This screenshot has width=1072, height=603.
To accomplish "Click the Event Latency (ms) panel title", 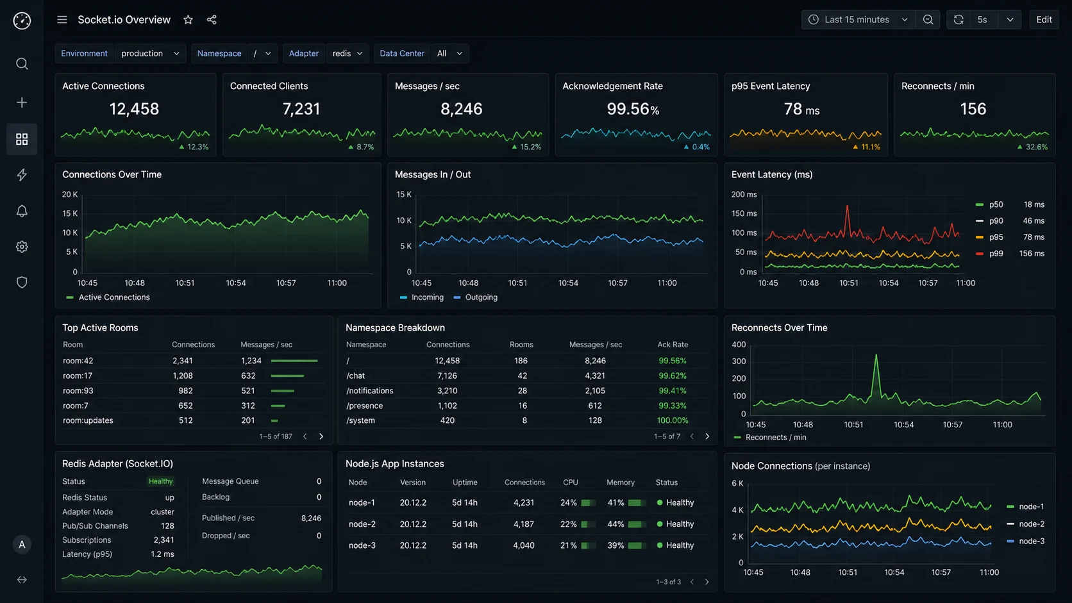I will click(772, 174).
